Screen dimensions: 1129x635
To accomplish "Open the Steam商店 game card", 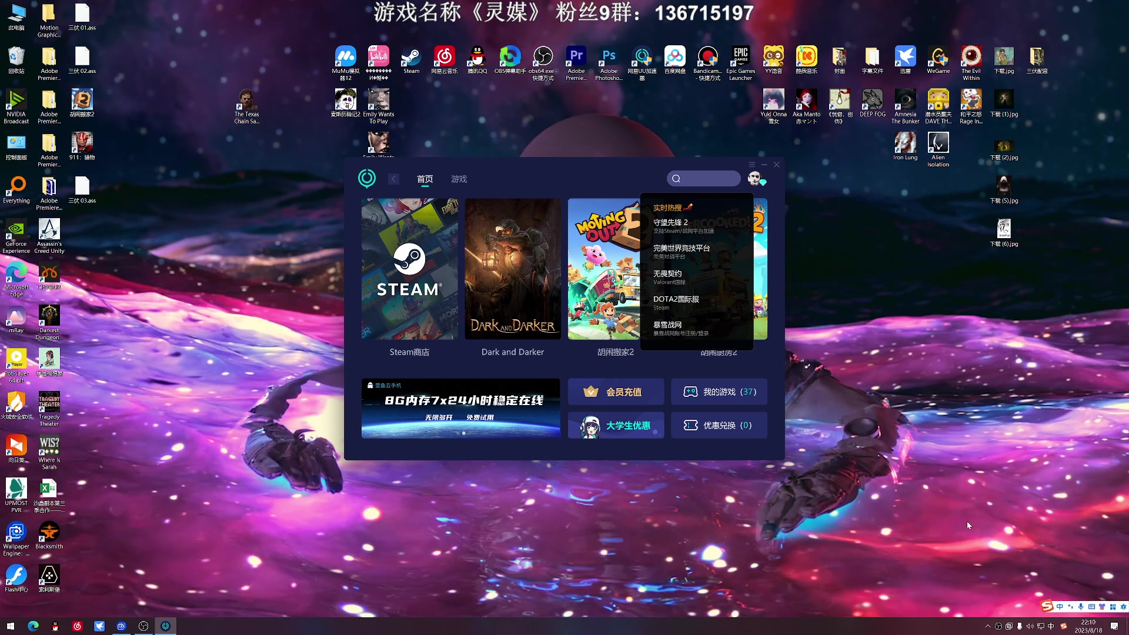I will click(x=409, y=269).
